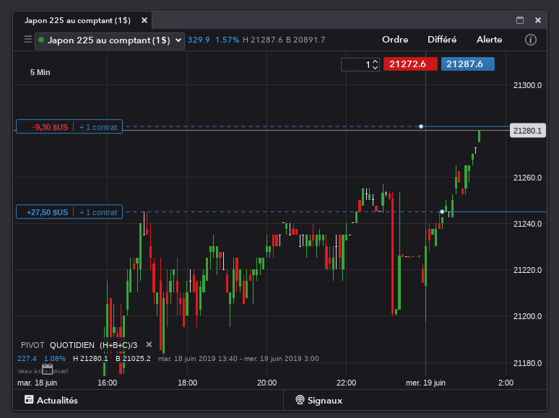559x418 pixels.
Task: Click the Actualités news icon
Action: pyautogui.click(x=29, y=399)
